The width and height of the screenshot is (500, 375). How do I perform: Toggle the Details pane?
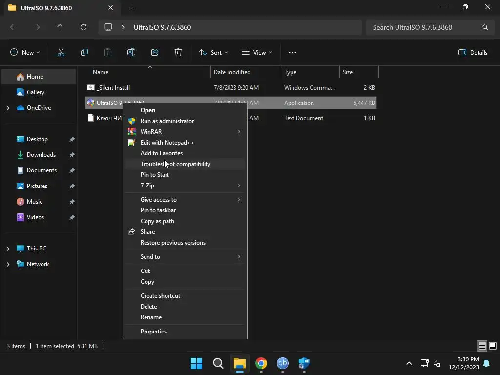[473, 53]
